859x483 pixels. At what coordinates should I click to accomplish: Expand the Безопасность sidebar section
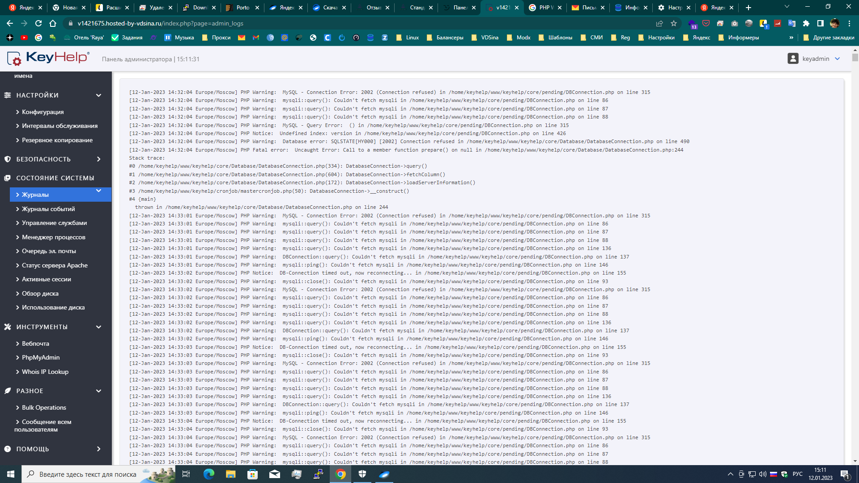(x=98, y=159)
